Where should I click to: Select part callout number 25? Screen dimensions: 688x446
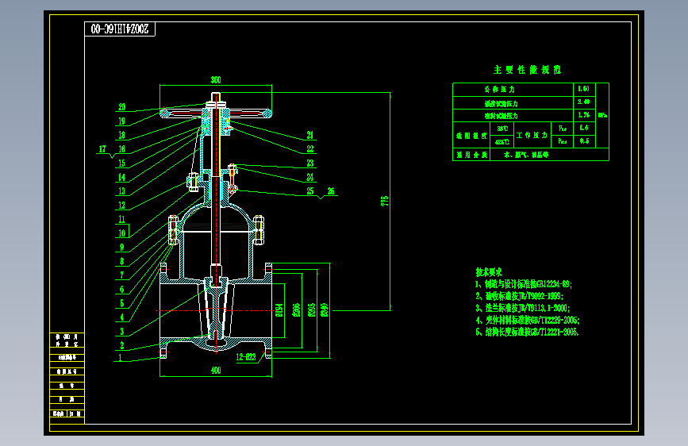pyautogui.click(x=310, y=191)
